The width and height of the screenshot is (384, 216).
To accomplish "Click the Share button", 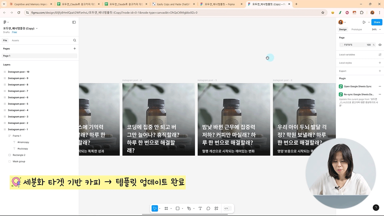I will click(376, 22).
